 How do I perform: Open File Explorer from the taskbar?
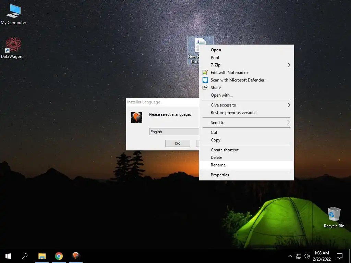[42, 256]
